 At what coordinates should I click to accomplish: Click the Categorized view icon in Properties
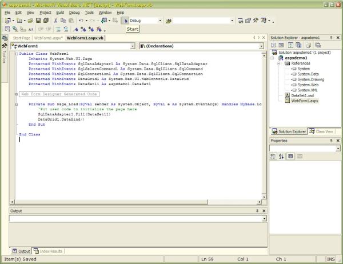[x=273, y=157]
